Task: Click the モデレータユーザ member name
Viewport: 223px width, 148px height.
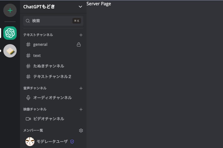Action: 52,142
